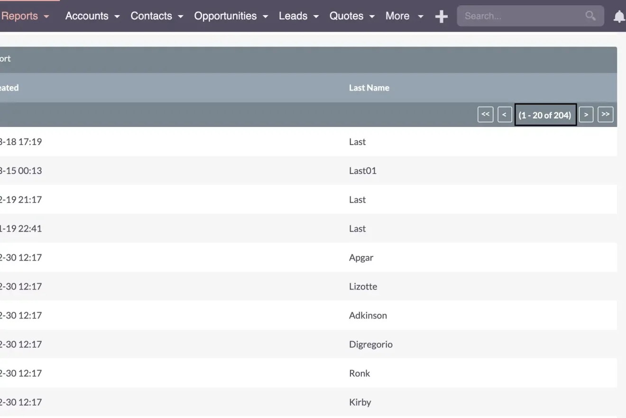This screenshot has width=626, height=418.
Task: Go to next page of results
Action: coord(586,115)
